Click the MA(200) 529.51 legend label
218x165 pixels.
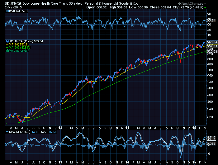20,48
